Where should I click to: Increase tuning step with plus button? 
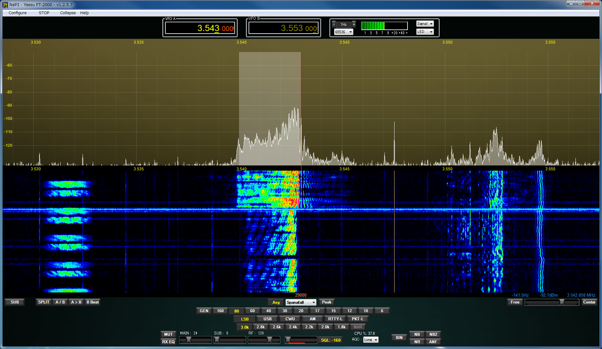tap(354, 24)
